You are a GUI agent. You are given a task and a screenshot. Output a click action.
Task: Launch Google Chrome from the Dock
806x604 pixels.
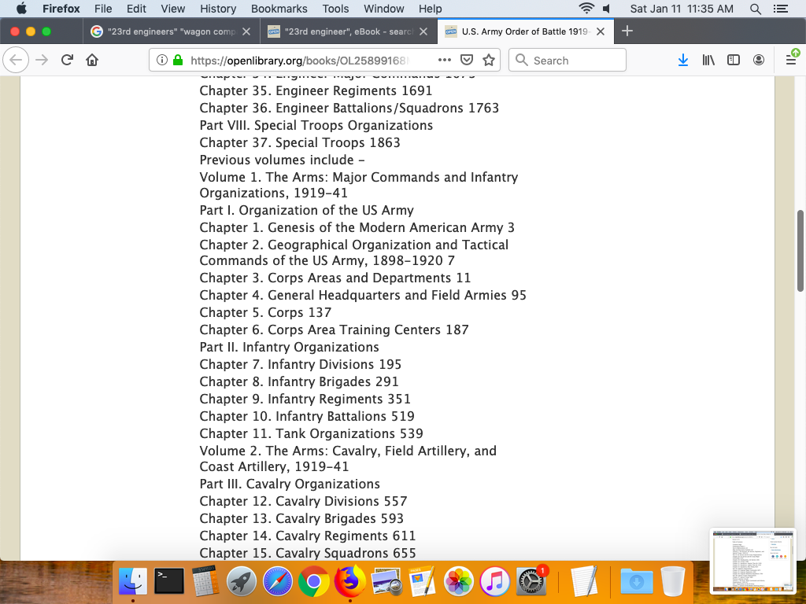[314, 582]
